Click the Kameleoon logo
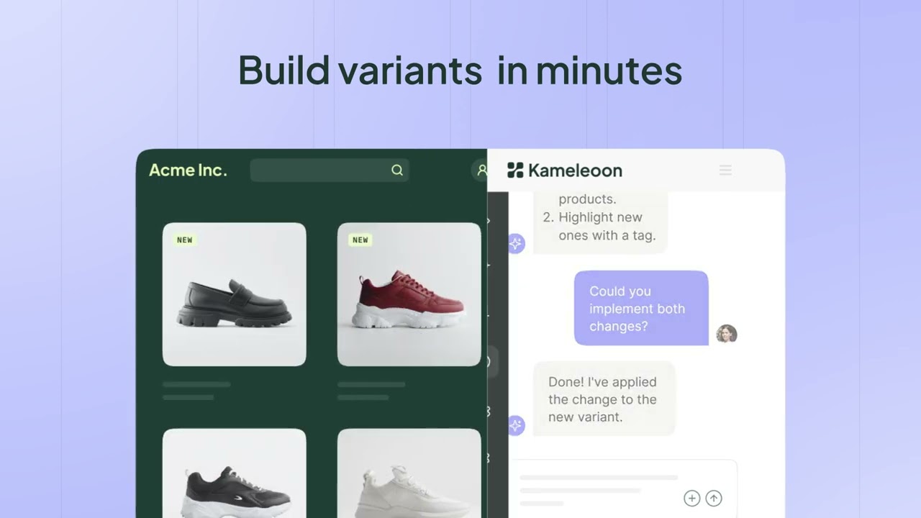The width and height of the screenshot is (921, 518). pyautogui.click(x=565, y=170)
